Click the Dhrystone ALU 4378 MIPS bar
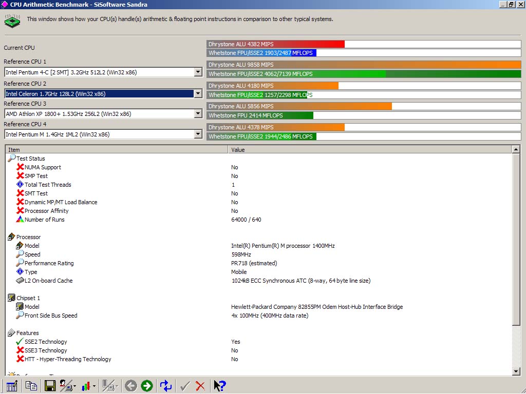This screenshot has height=394, width=526. tap(275, 127)
